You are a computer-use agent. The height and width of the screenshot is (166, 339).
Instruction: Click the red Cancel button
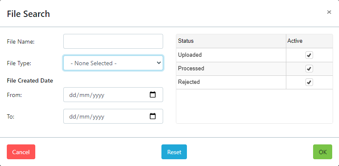pyautogui.click(x=21, y=152)
